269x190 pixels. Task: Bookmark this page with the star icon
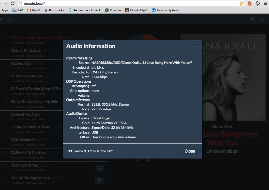pos(242,3)
